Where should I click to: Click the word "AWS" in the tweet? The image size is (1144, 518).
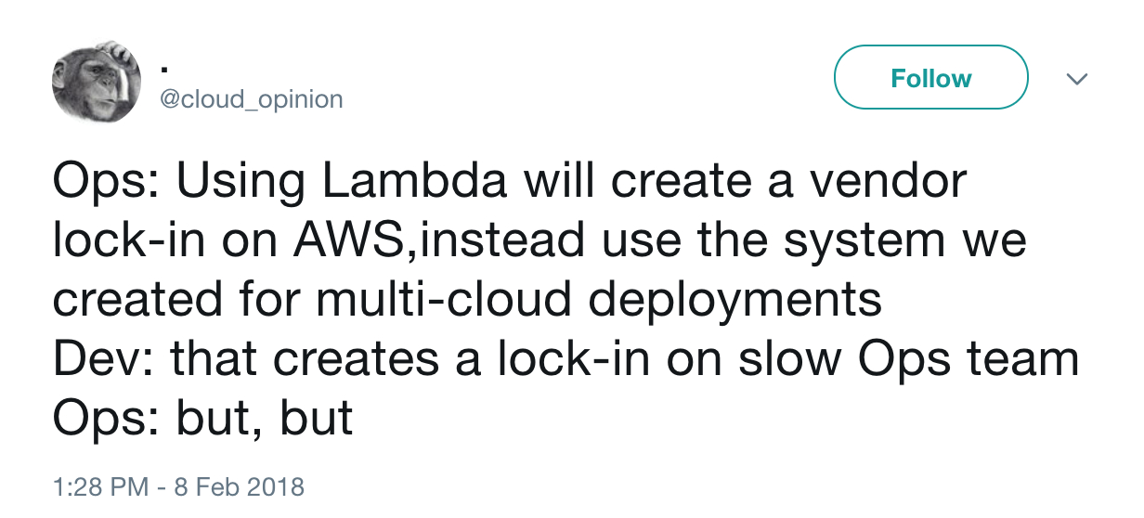point(349,241)
